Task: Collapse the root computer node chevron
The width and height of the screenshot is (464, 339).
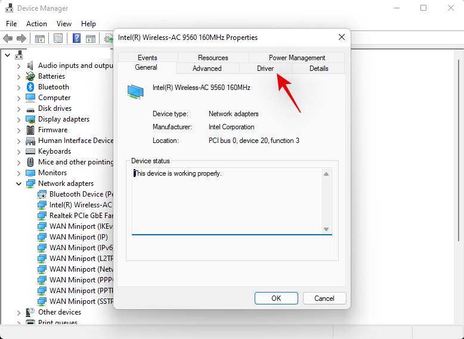Action: pos(7,55)
